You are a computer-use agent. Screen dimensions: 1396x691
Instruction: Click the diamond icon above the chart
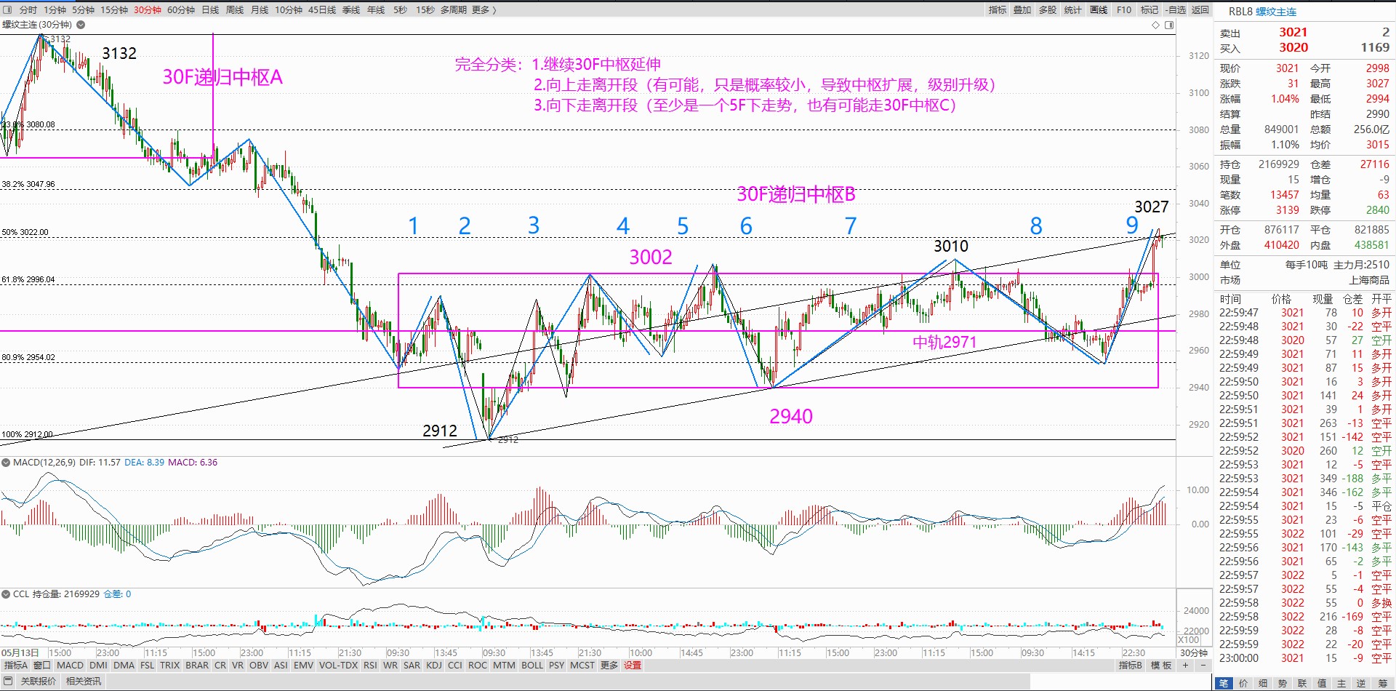point(1155,25)
